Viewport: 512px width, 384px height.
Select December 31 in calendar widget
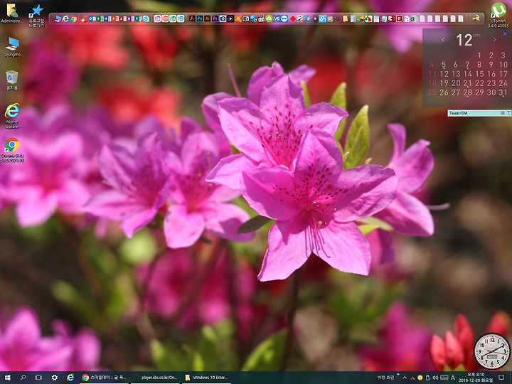(x=503, y=92)
